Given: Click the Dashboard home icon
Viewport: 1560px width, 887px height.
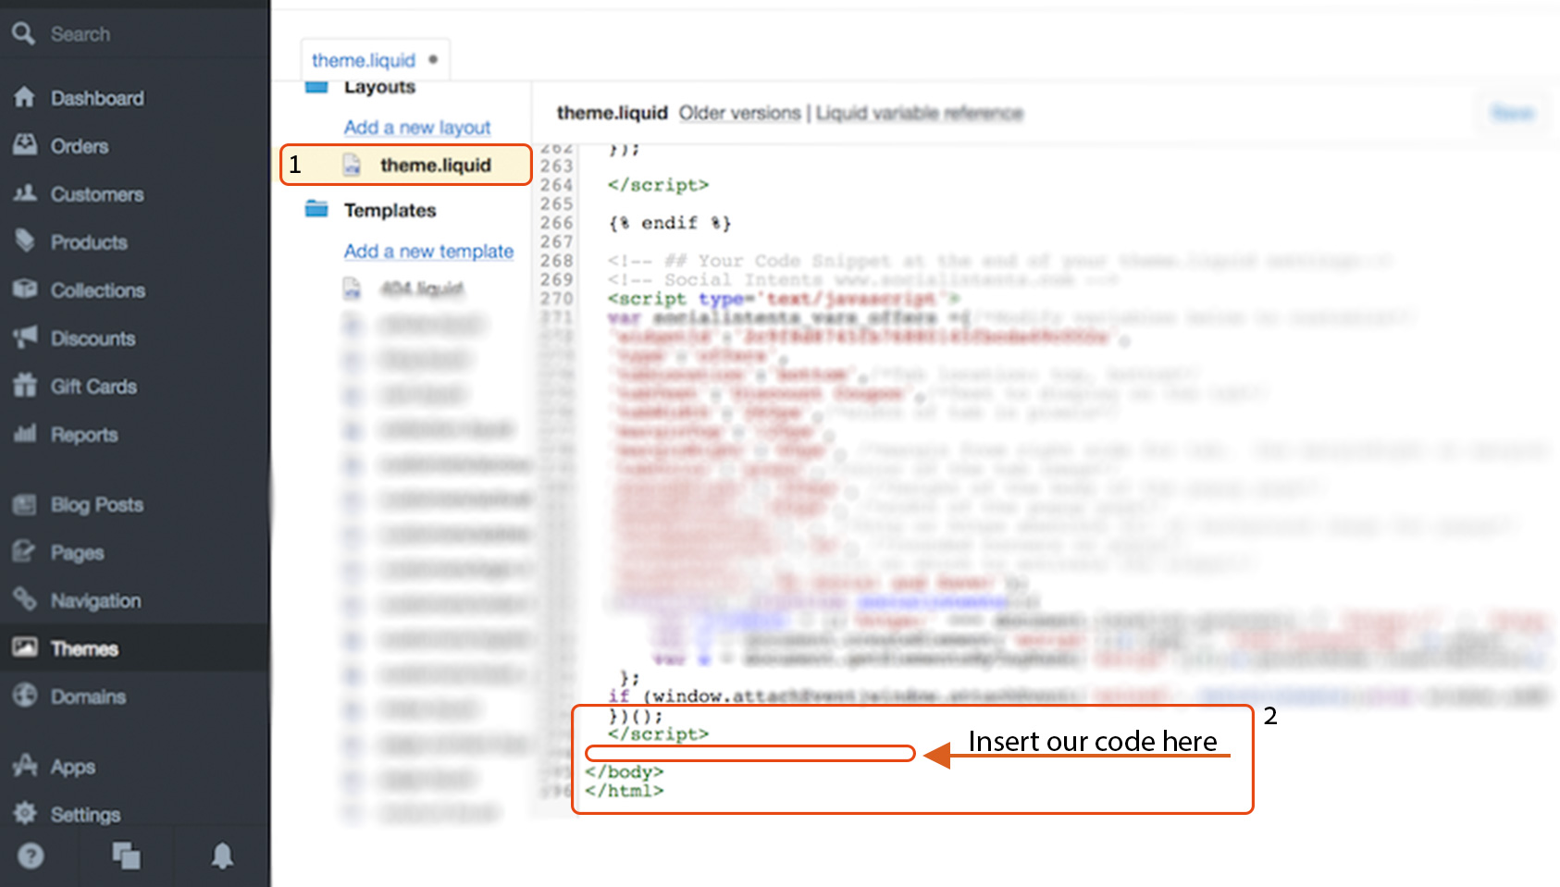Looking at the screenshot, I should 24,97.
